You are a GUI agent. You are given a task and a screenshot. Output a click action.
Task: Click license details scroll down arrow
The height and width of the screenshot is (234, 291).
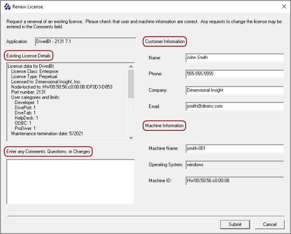coord(131,138)
